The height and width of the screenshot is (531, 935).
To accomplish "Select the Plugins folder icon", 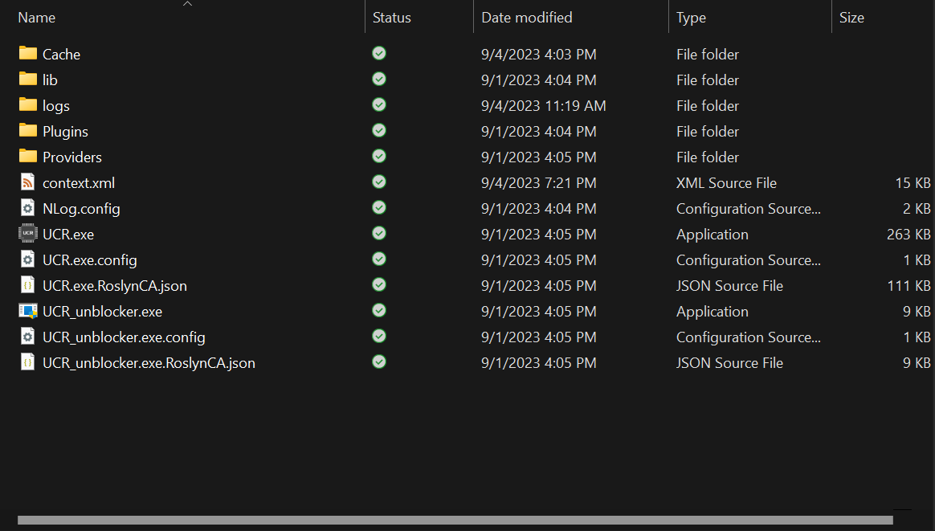I will pyautogui.click(x=28, y=130).
